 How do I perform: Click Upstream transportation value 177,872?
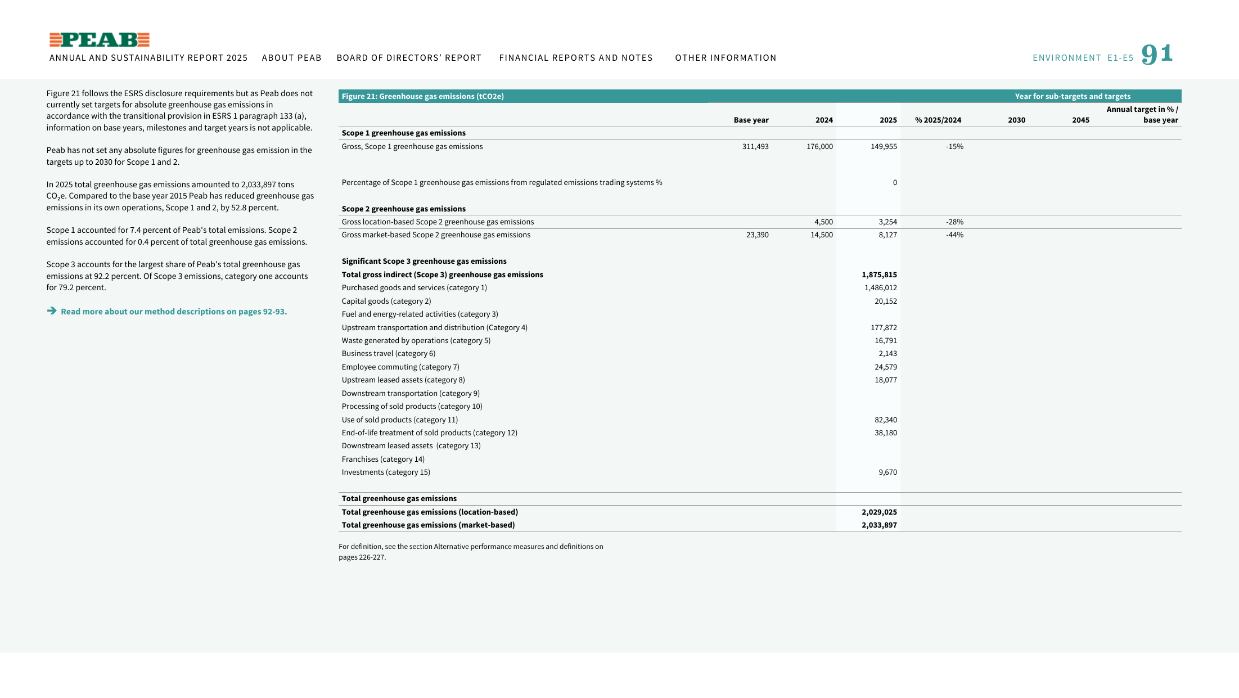coord(884,327)
